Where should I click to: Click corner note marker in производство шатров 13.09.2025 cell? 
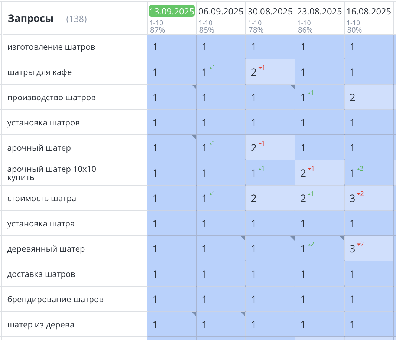[194, 87]
